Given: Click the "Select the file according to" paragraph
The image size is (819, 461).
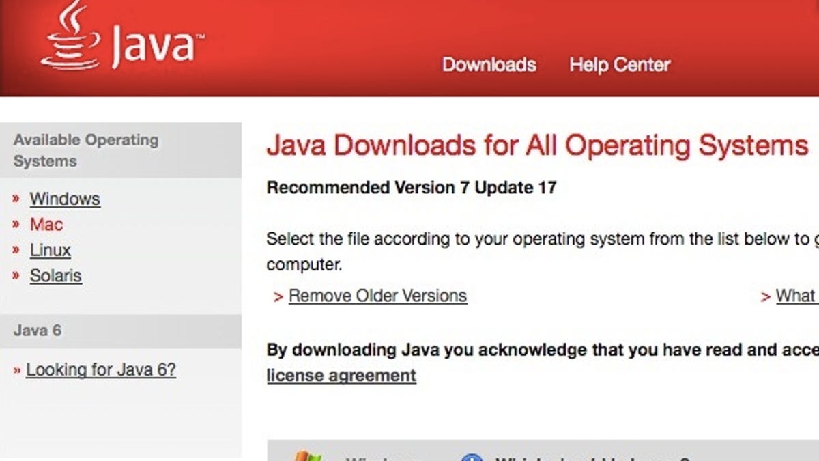Looking at the screenshot, I should [543, 251].
